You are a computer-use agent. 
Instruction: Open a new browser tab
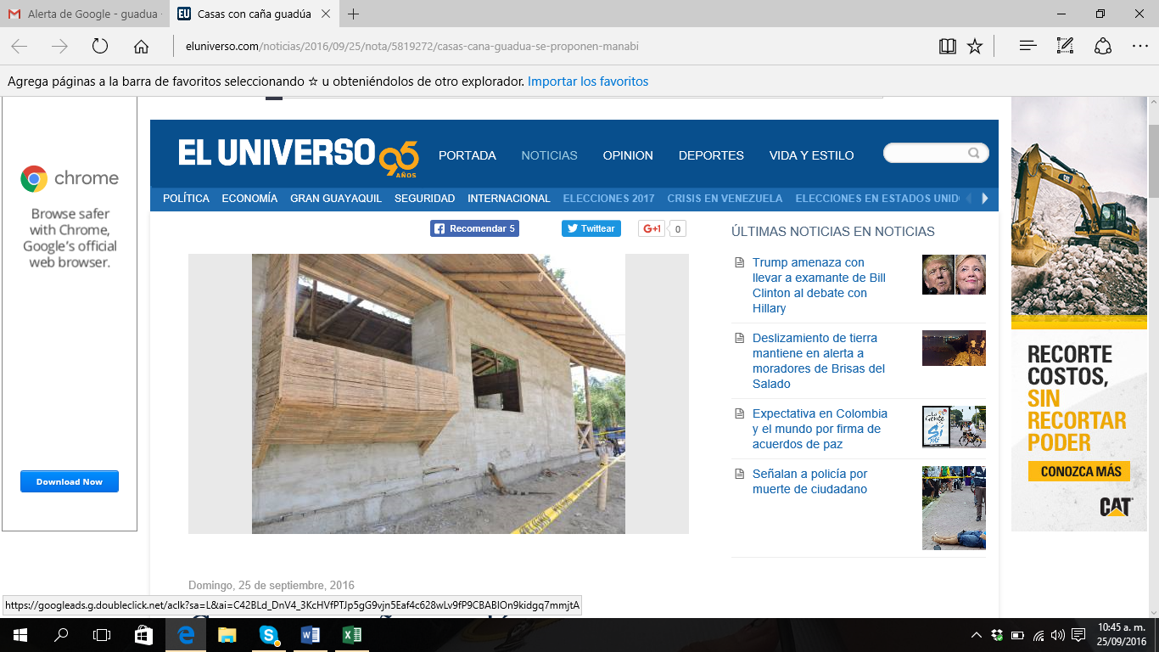coord(354,14)
